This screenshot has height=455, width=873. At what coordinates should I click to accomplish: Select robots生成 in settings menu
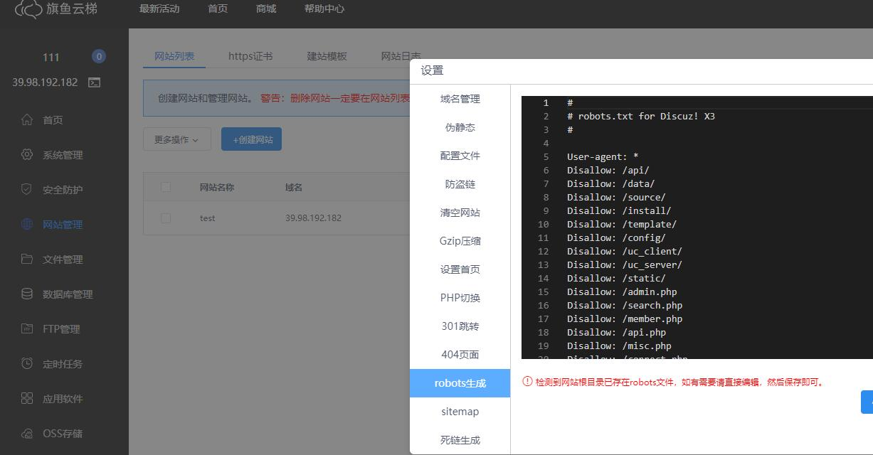coord(460,383)
